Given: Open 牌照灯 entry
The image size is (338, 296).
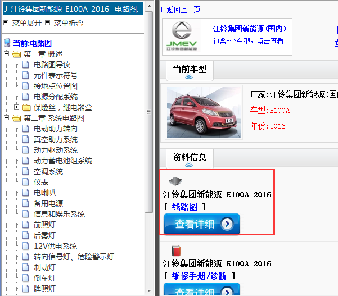Looking at the screenshot, I should (x=44, y=289).
